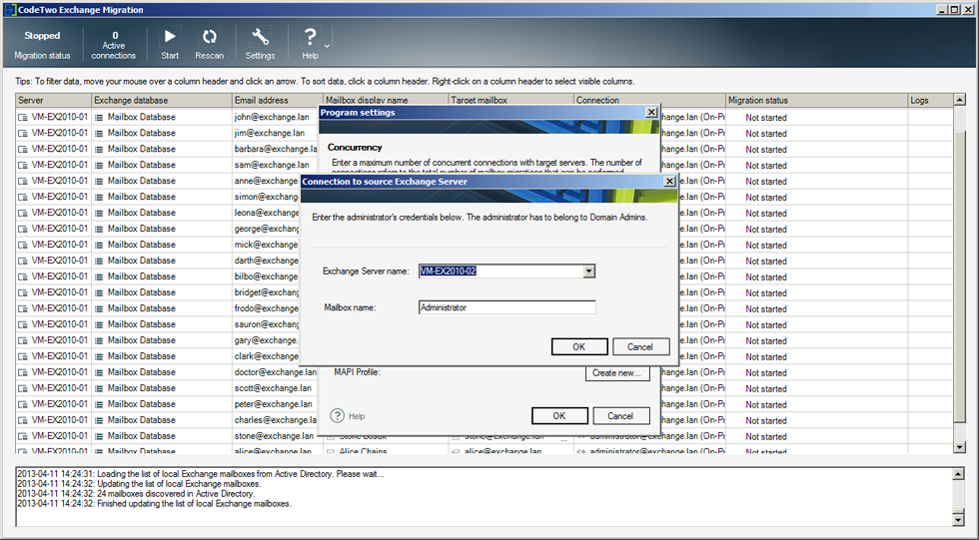
Task: Click the Mailbox name input field
Action: click(x=507, y=307)
